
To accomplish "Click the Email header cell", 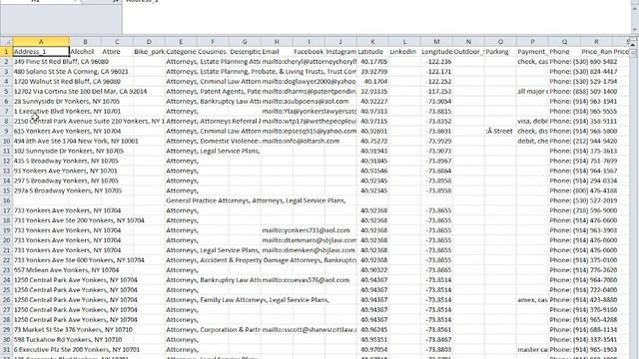I will coord(277,52).
